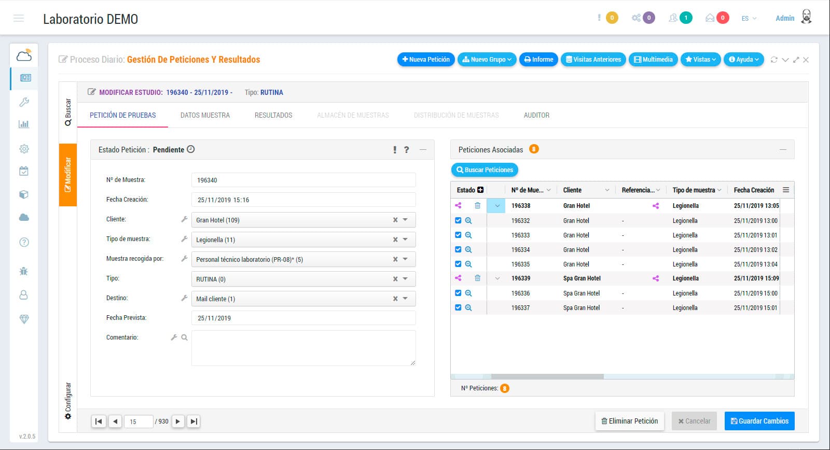Open the Admin user menu
The height and width of the screenshot is (450, 830).
pyautogui.click(x=793, y=18)
